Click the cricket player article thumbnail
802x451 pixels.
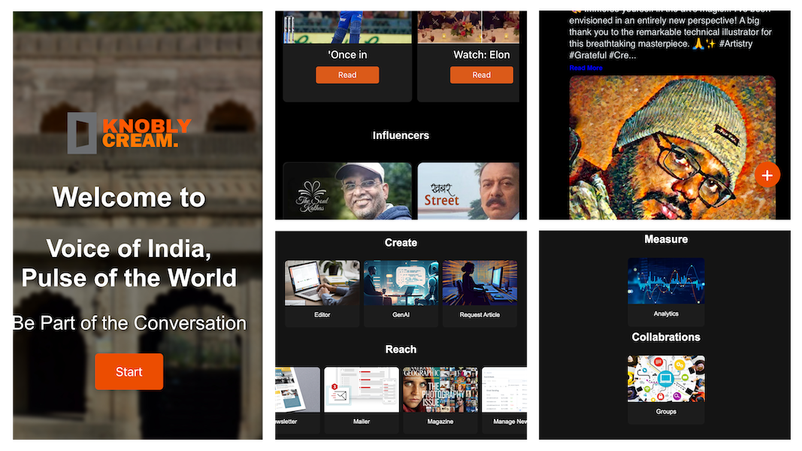[x=347, y=26]
